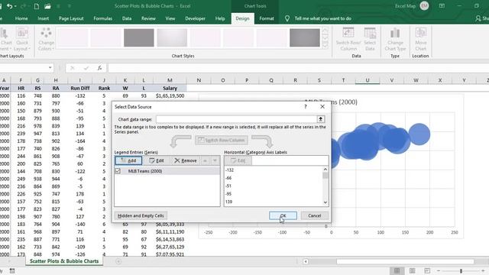
Task: Open the Data ribbon tab
Action: click(x=127, y=18)
